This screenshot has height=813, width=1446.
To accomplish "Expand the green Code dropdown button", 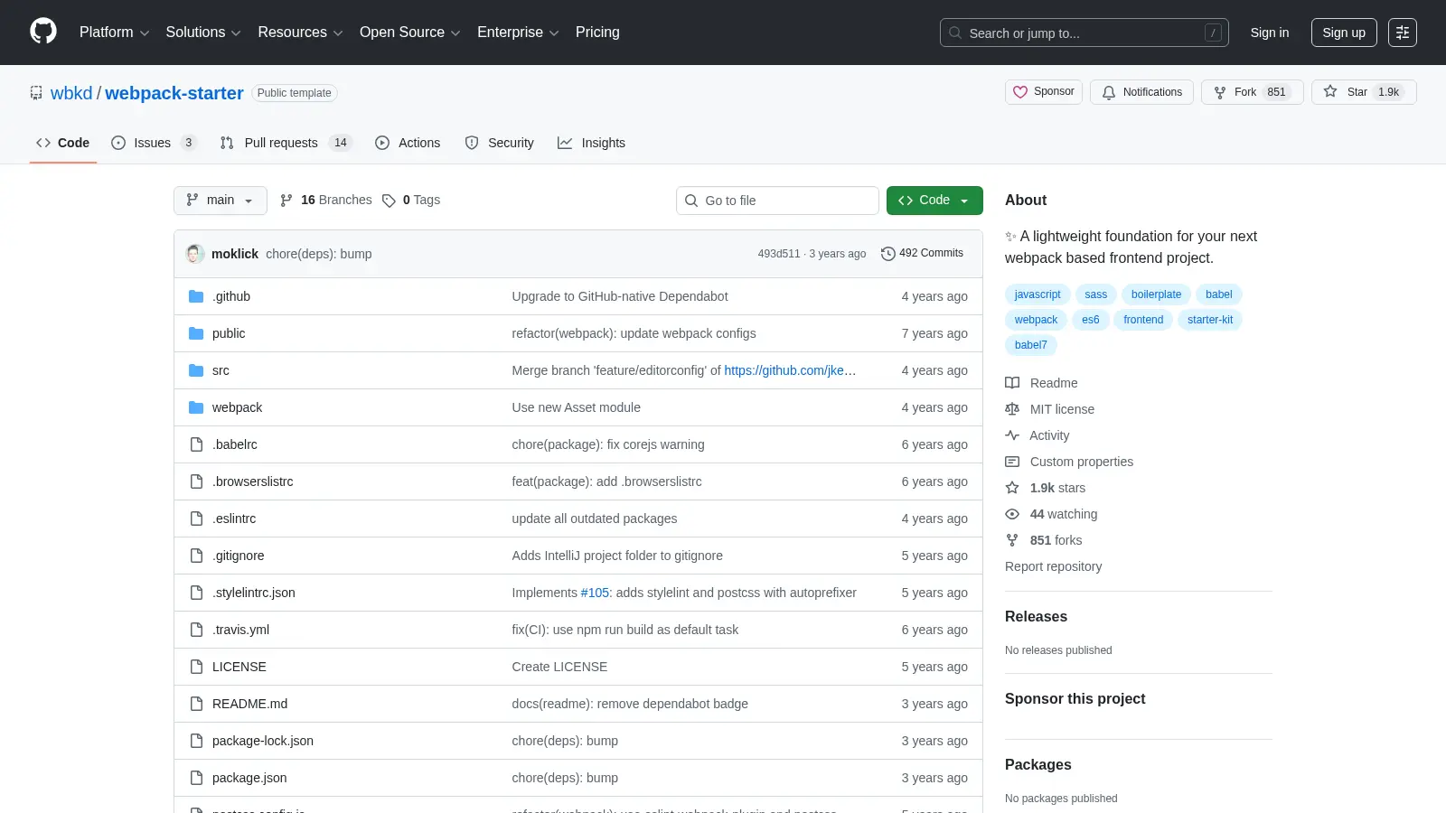I will [934, 201].
